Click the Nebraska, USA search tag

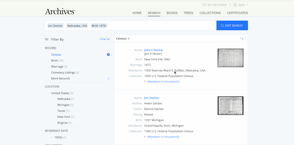[x=77, y=26]
